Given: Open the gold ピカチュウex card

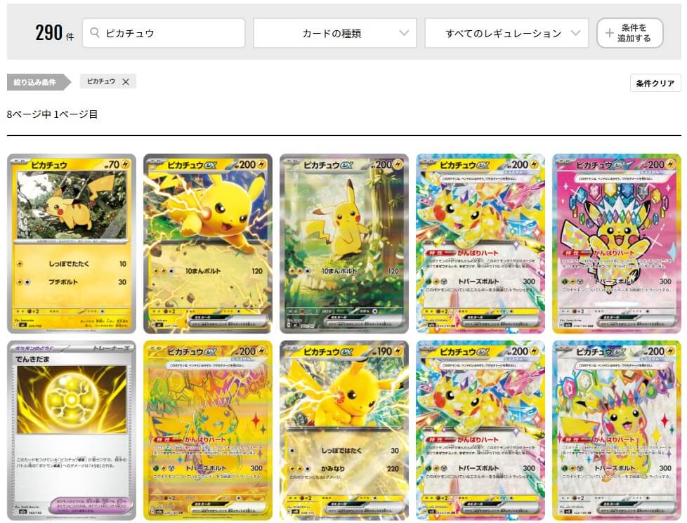Looking at the screenshot, I should pos(208,430).
